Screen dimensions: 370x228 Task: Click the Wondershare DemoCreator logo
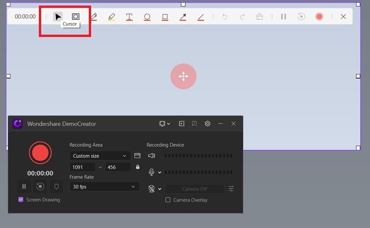click(x=18, y=123)
